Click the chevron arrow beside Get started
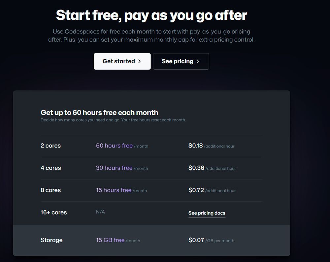The width and height of the screenshot is (330, 262). point(140,61)
